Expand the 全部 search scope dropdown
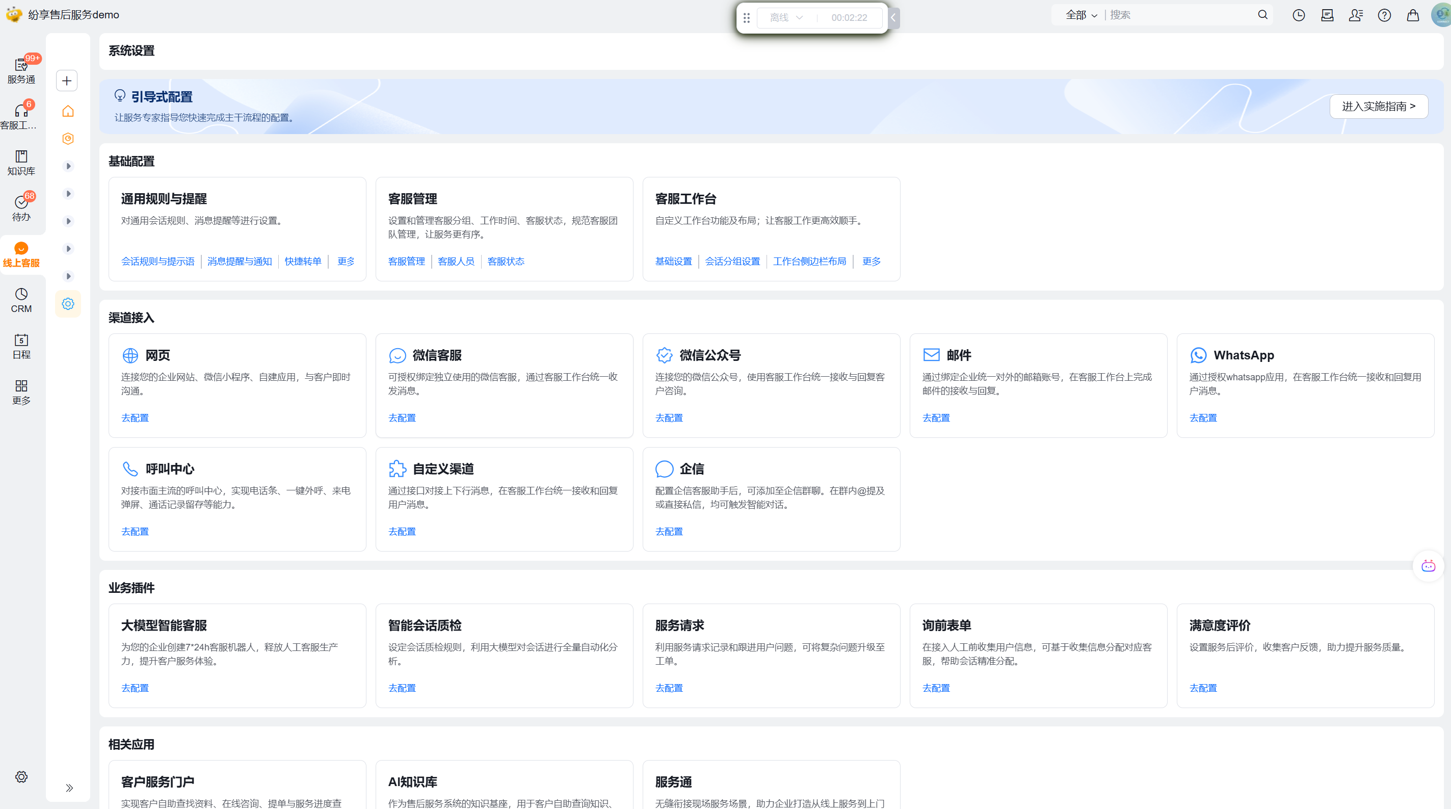The width and height of the screenshot is (1451, 809). (x=1081, y=15)
